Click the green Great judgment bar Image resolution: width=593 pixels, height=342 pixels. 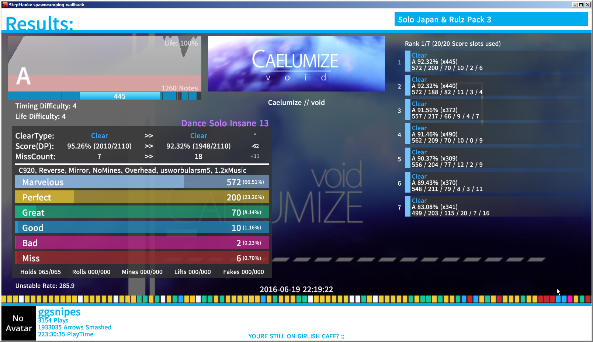click(142, 212)
